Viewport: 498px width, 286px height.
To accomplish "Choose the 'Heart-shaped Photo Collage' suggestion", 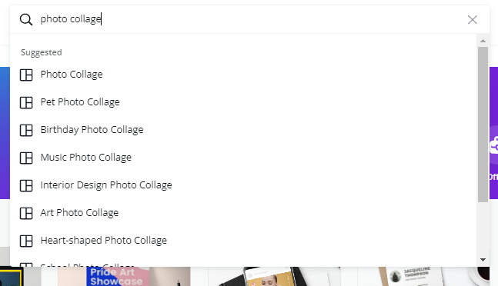I will 243,241.
